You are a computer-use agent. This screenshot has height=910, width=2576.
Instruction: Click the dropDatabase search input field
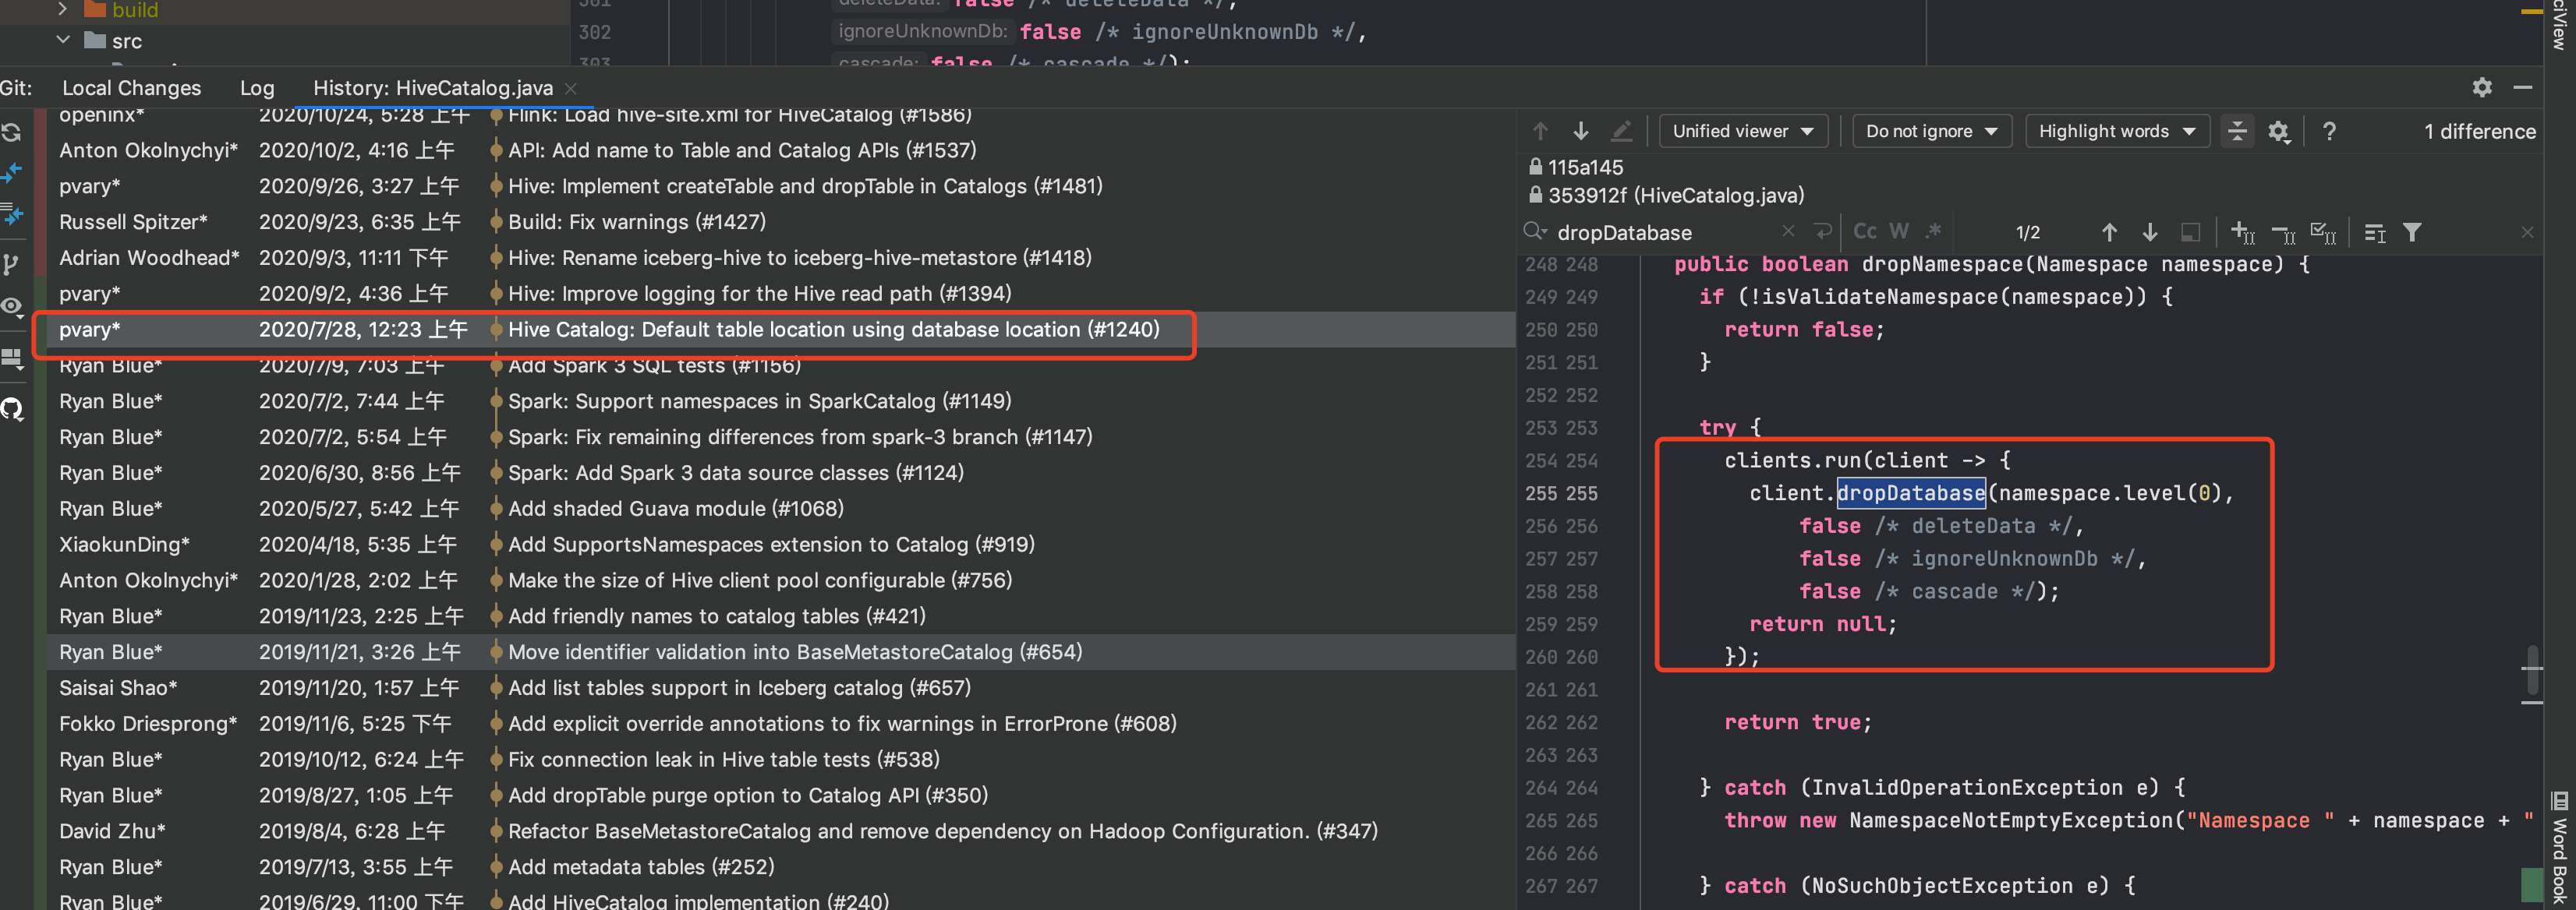[x=1660, y=233]
